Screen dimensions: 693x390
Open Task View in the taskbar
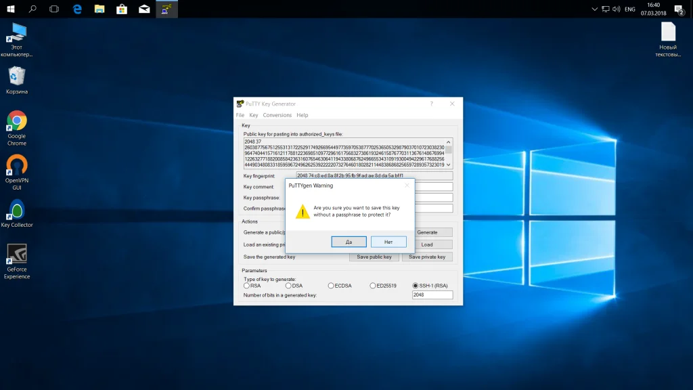click(54, 9)
